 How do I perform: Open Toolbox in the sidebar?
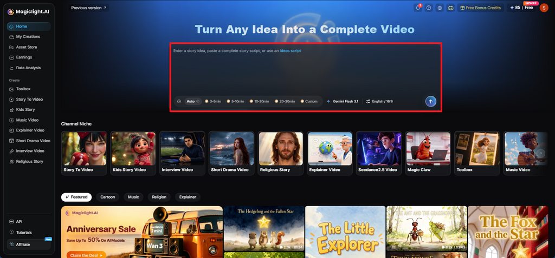pyautogui.click(x=29, y=89)
